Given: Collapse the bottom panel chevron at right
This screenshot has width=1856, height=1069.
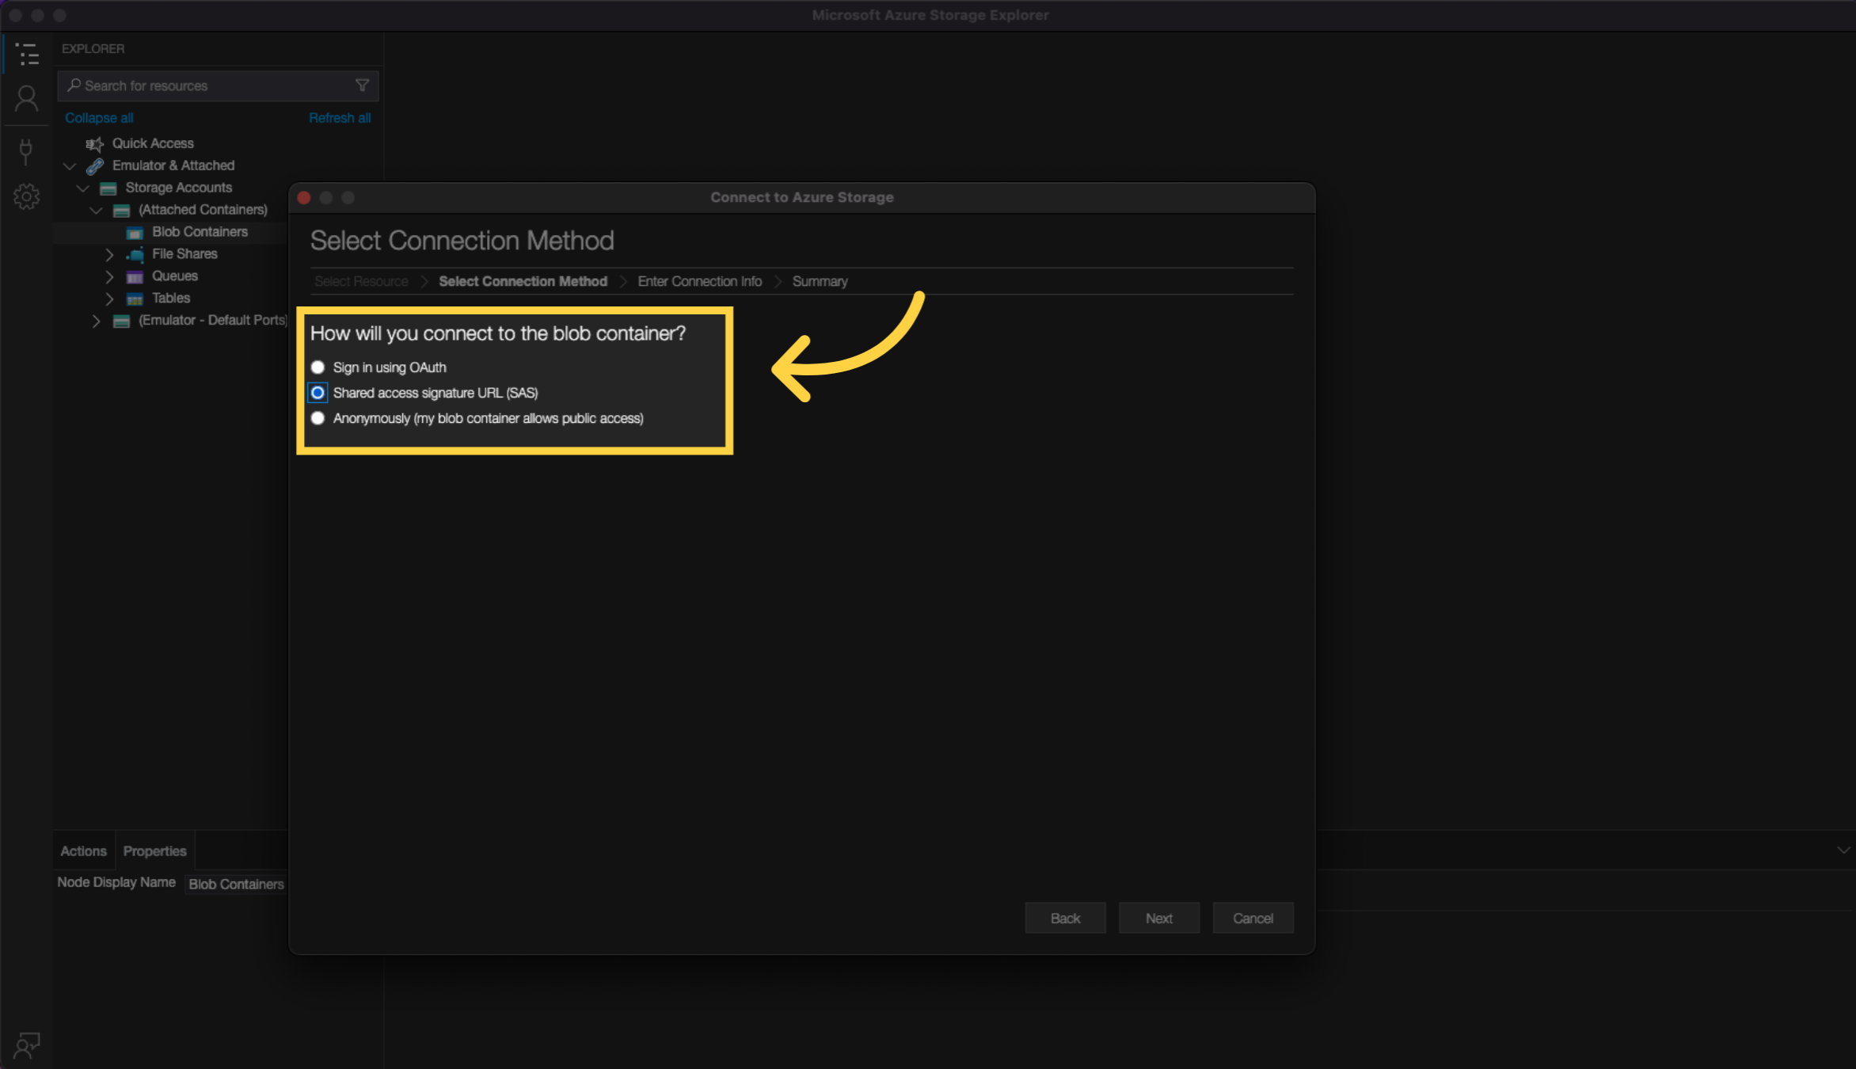Looking at the screenshot, I should (1843, 850).
